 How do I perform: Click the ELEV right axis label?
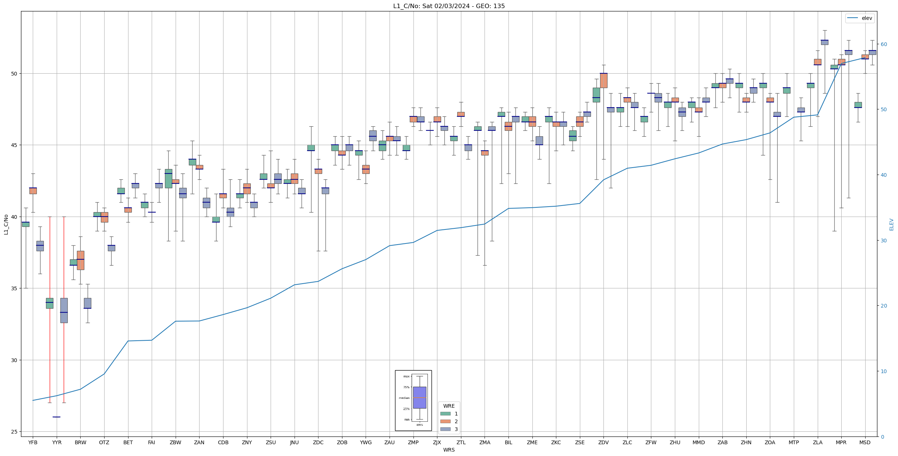(891, 224)
